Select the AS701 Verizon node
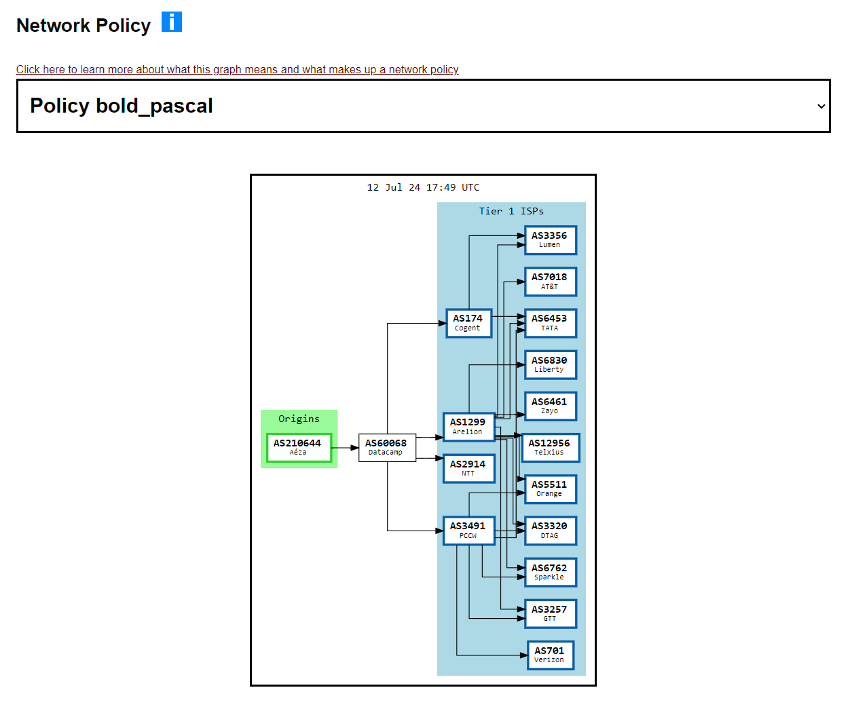The width and height of the screenshot is (850, 709). pyautogui.click(x=551, y=655)
